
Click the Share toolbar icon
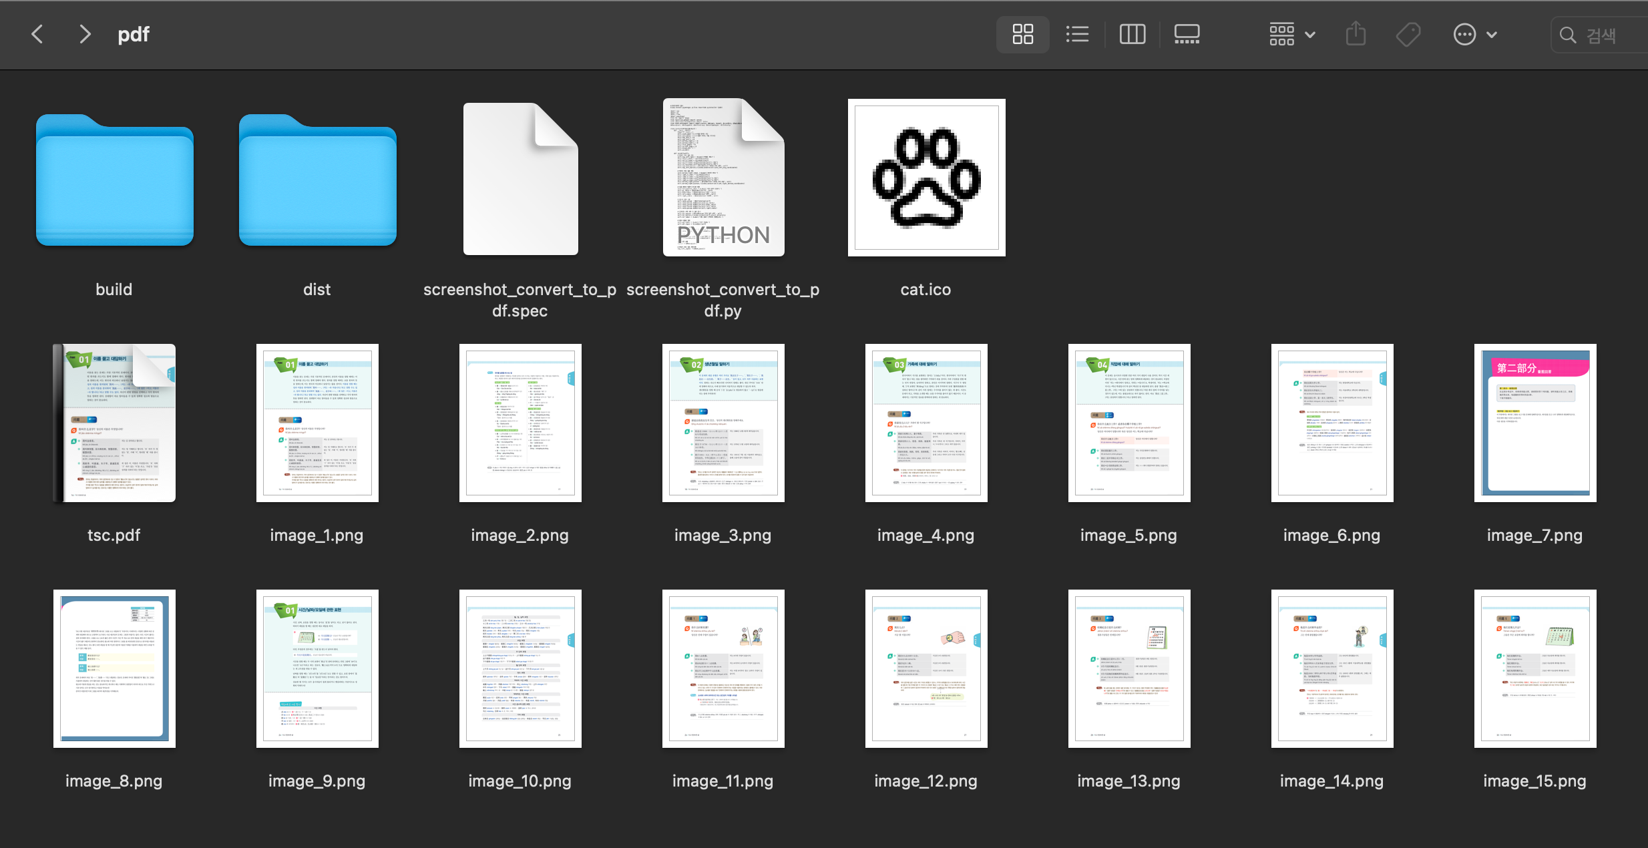(1356, 33)
